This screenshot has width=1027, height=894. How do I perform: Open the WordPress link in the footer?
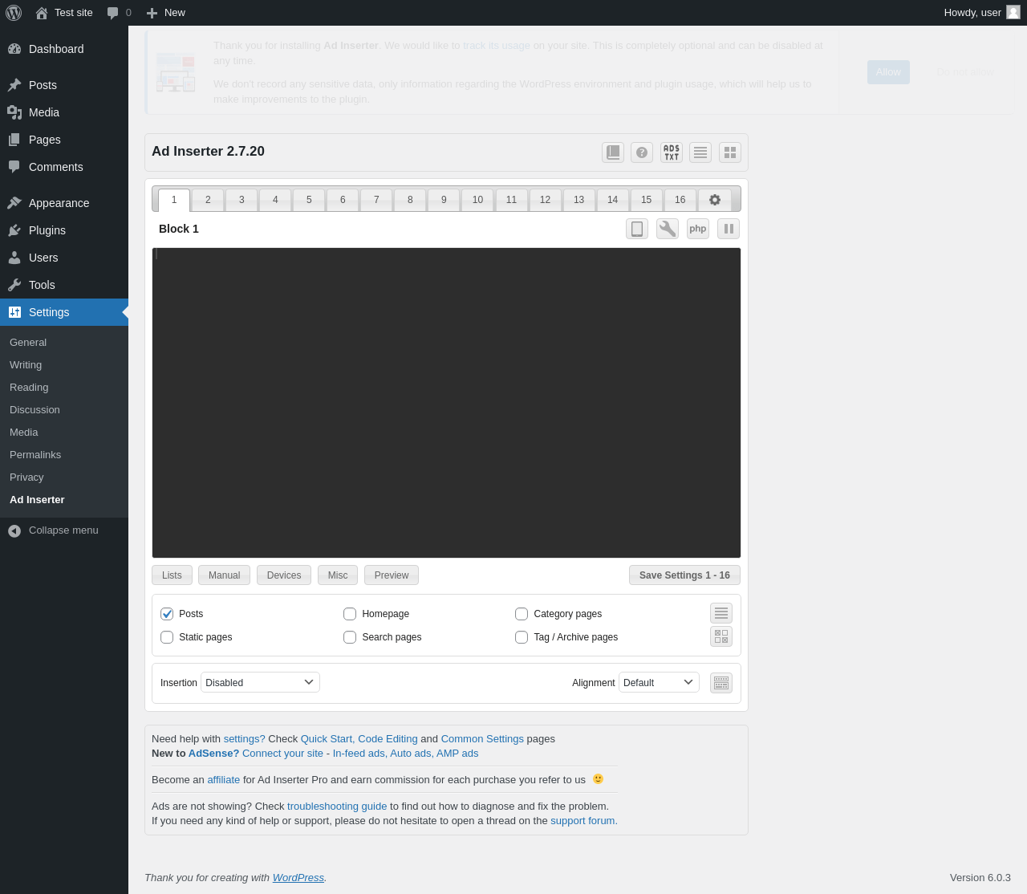coord(298,878)
